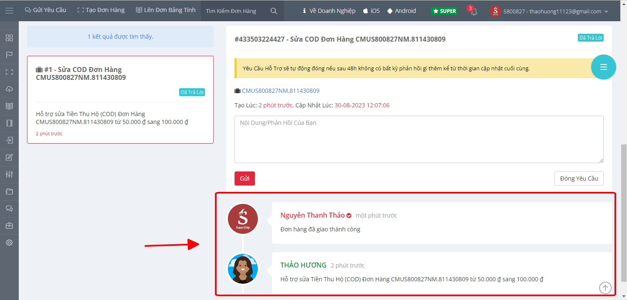Open the notification bell with 3 badge

[473, 11]
